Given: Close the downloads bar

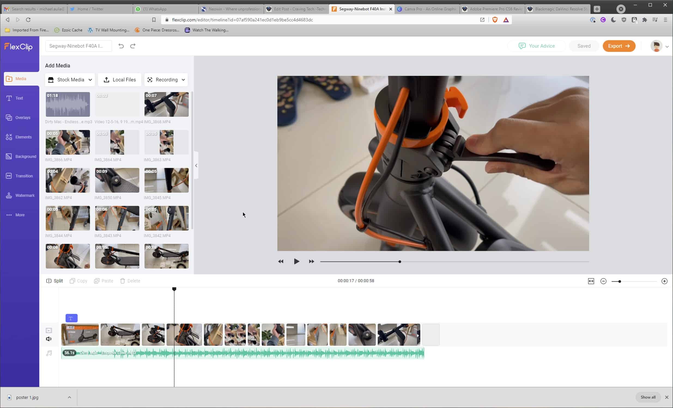Looking at the screenshot, I should (x=667, y=397).
